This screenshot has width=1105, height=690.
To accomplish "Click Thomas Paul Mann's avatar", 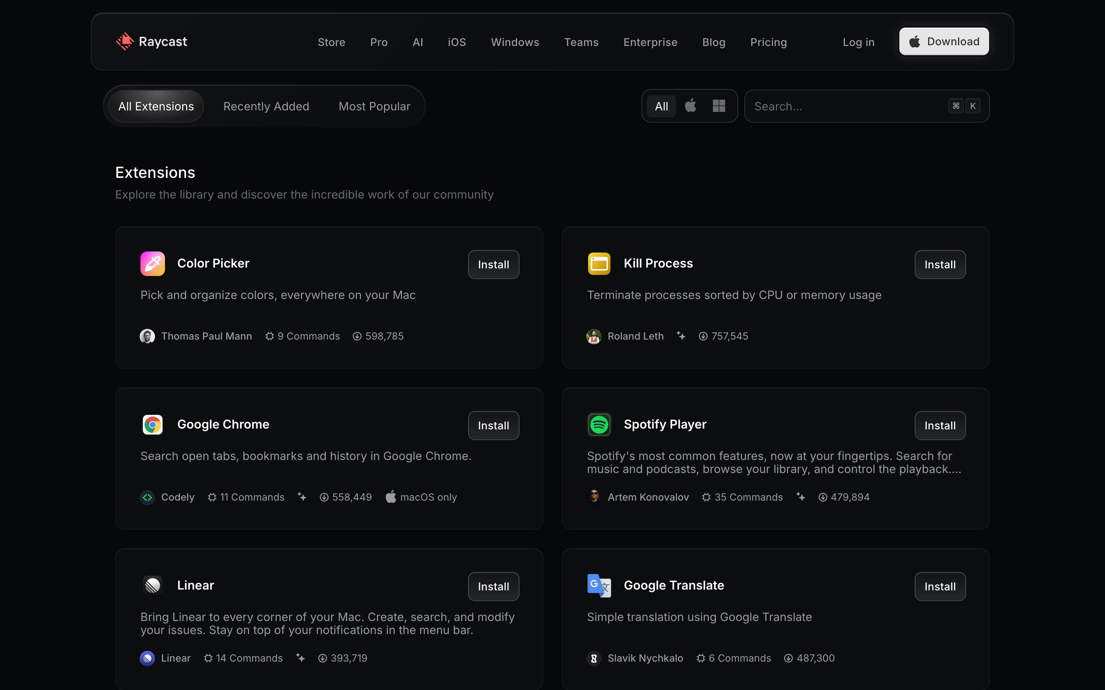I will pos(147,336).
